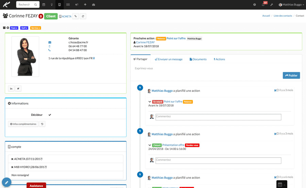
Task: Click the blue pencil edit floating button
Action: (7, 182)
